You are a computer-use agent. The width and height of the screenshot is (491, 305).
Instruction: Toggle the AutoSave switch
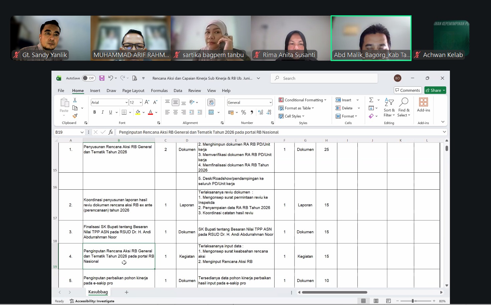click(x=89, y=78)
